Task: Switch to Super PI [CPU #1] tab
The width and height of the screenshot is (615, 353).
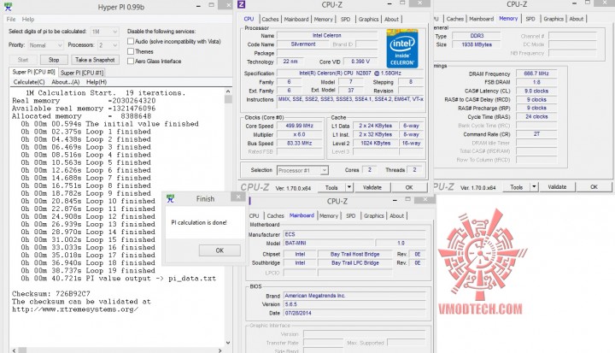Action: (82, 73)
